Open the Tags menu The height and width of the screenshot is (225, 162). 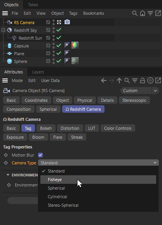(x=73, y=13)
